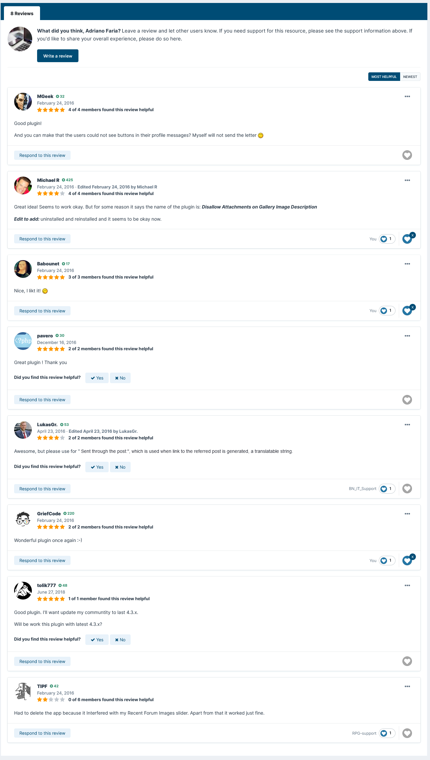Open MGeek's profile avatar
The width and height of the screenshot is (430, 760).
(x=23, y=102)
